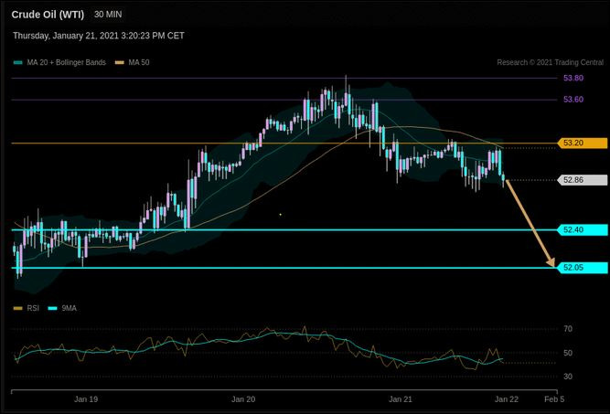This screenshot has width=610, height=414.
Task: Click the RSI 50 level label
Action: (x=568, y=353)
